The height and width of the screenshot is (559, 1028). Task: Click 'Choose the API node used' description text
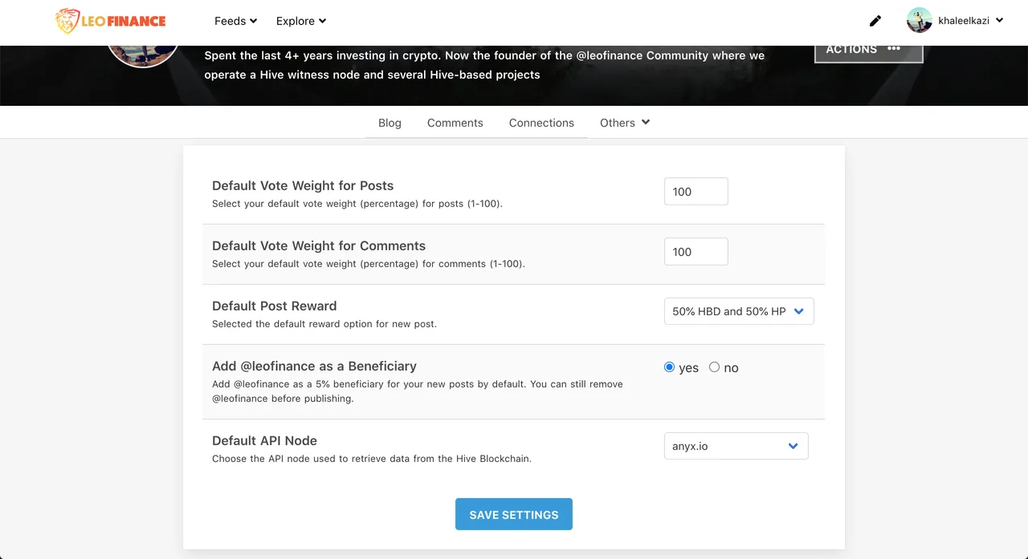[372, 460]
